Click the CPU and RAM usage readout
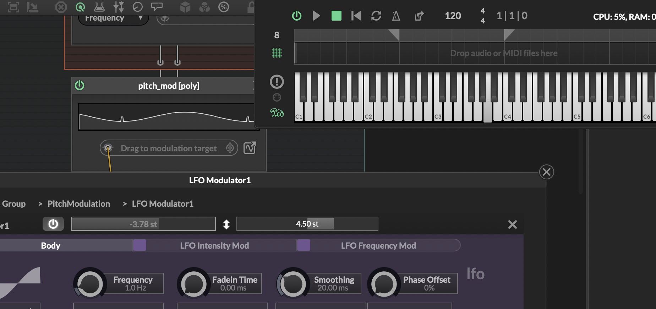Screen dimensions: 656x309 pyautogui.click(x=624, y=17)
